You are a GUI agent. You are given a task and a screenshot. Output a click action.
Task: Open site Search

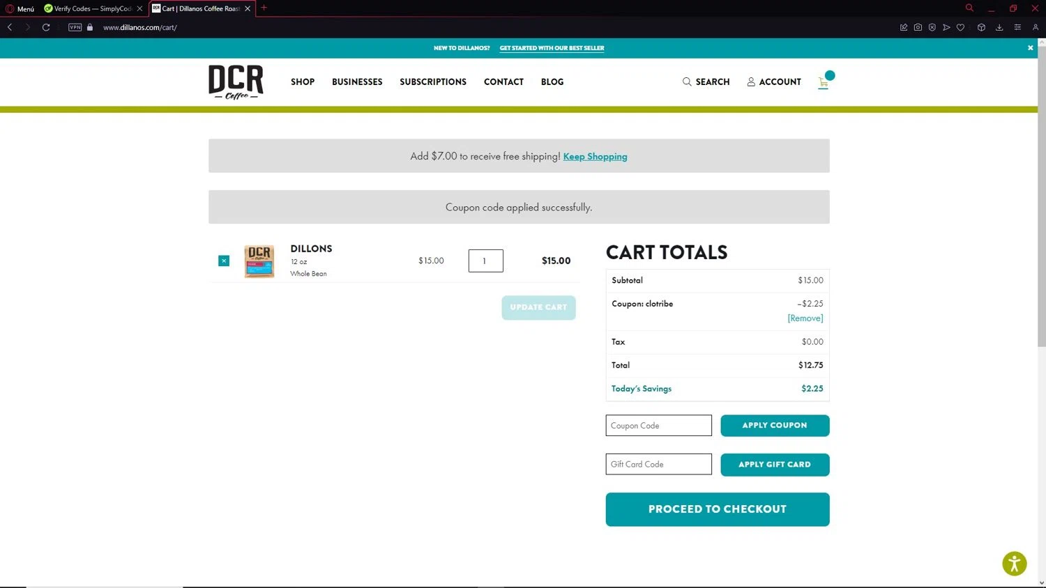706,82
